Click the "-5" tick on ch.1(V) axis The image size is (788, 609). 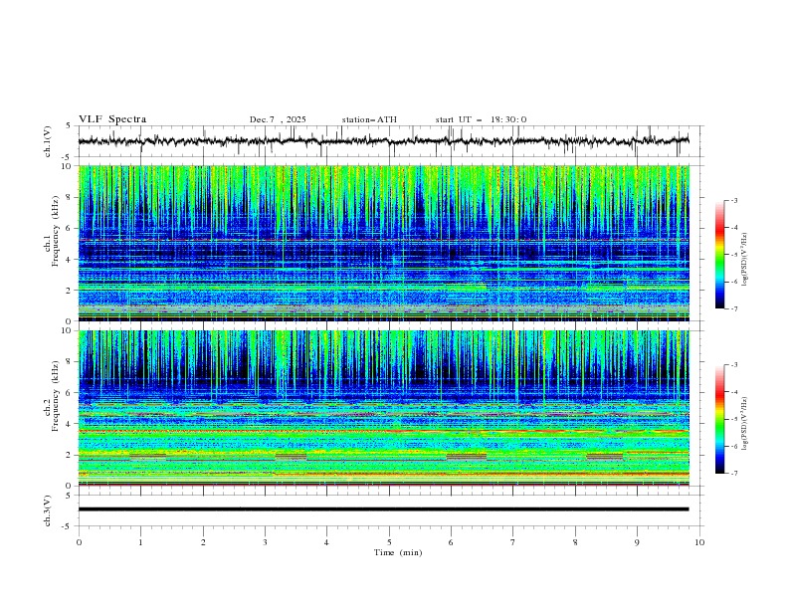(68, 157)
